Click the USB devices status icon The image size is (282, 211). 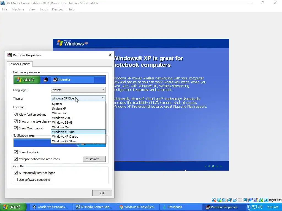(x=235, y=200)
